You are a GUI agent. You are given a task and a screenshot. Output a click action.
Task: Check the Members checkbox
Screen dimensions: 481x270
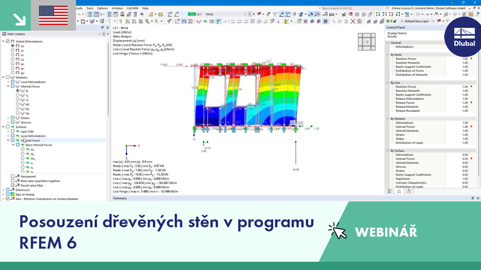(x=8, y=77)
